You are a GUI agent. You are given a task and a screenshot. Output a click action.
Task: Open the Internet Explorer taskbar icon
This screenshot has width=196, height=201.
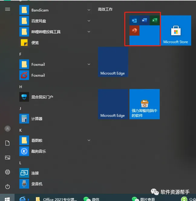22,199
